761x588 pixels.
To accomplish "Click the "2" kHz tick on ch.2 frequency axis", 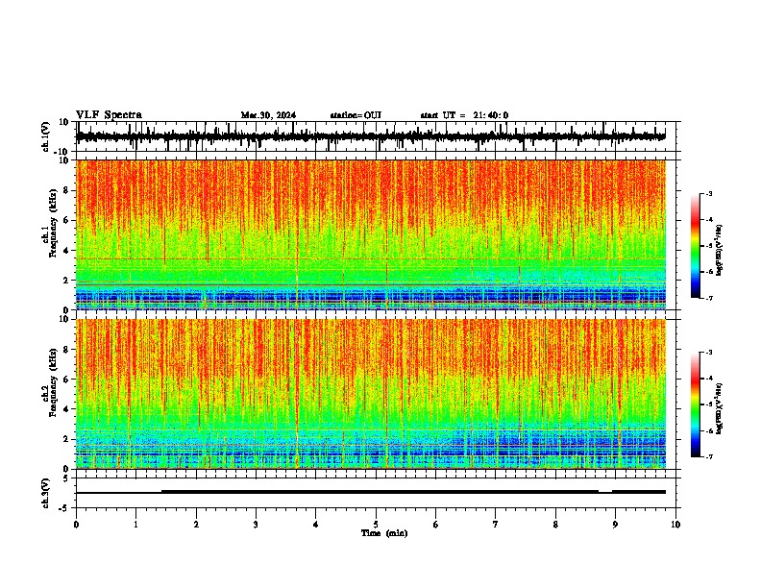I will pos(66,439).
